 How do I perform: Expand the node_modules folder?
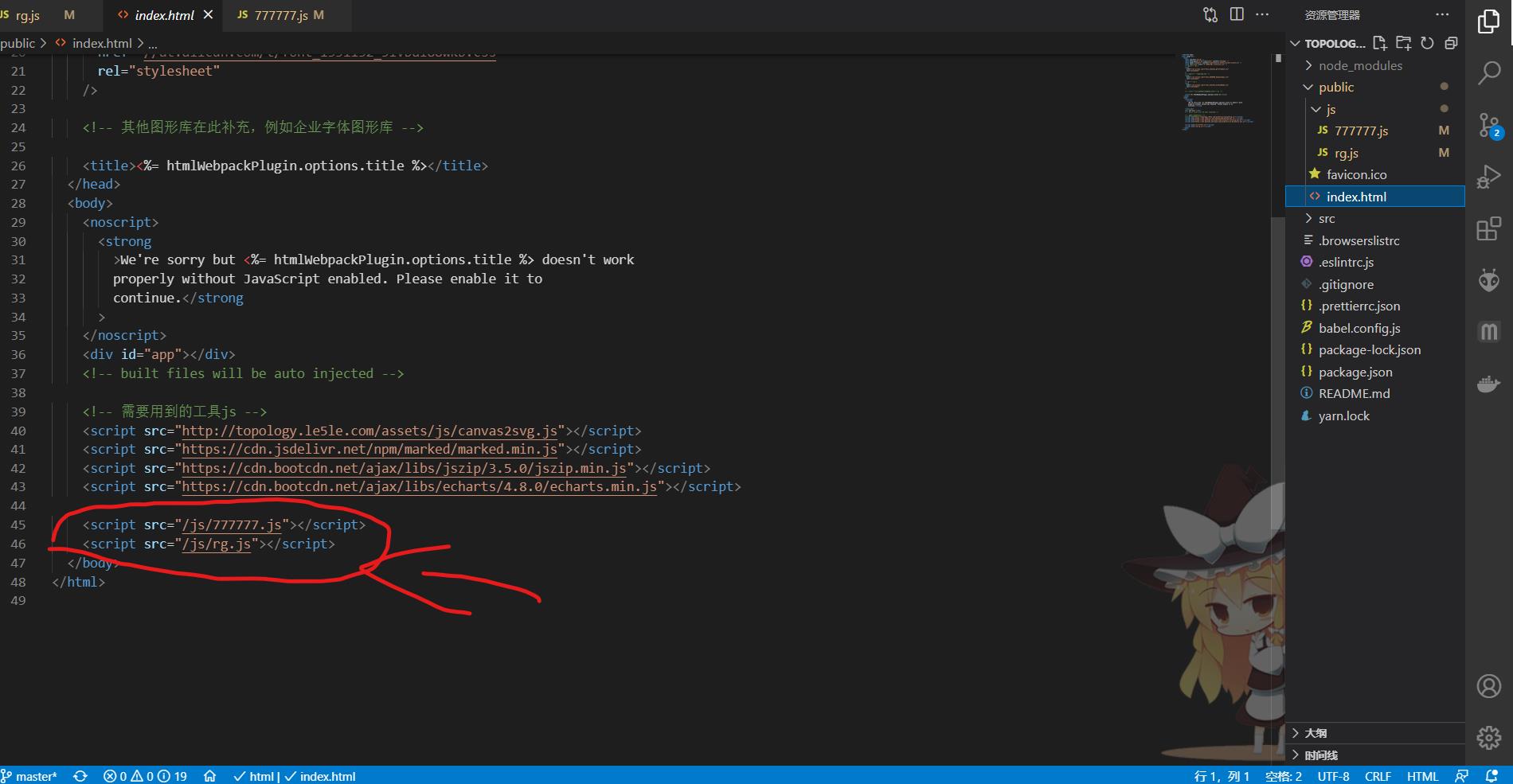point(1360,65)
